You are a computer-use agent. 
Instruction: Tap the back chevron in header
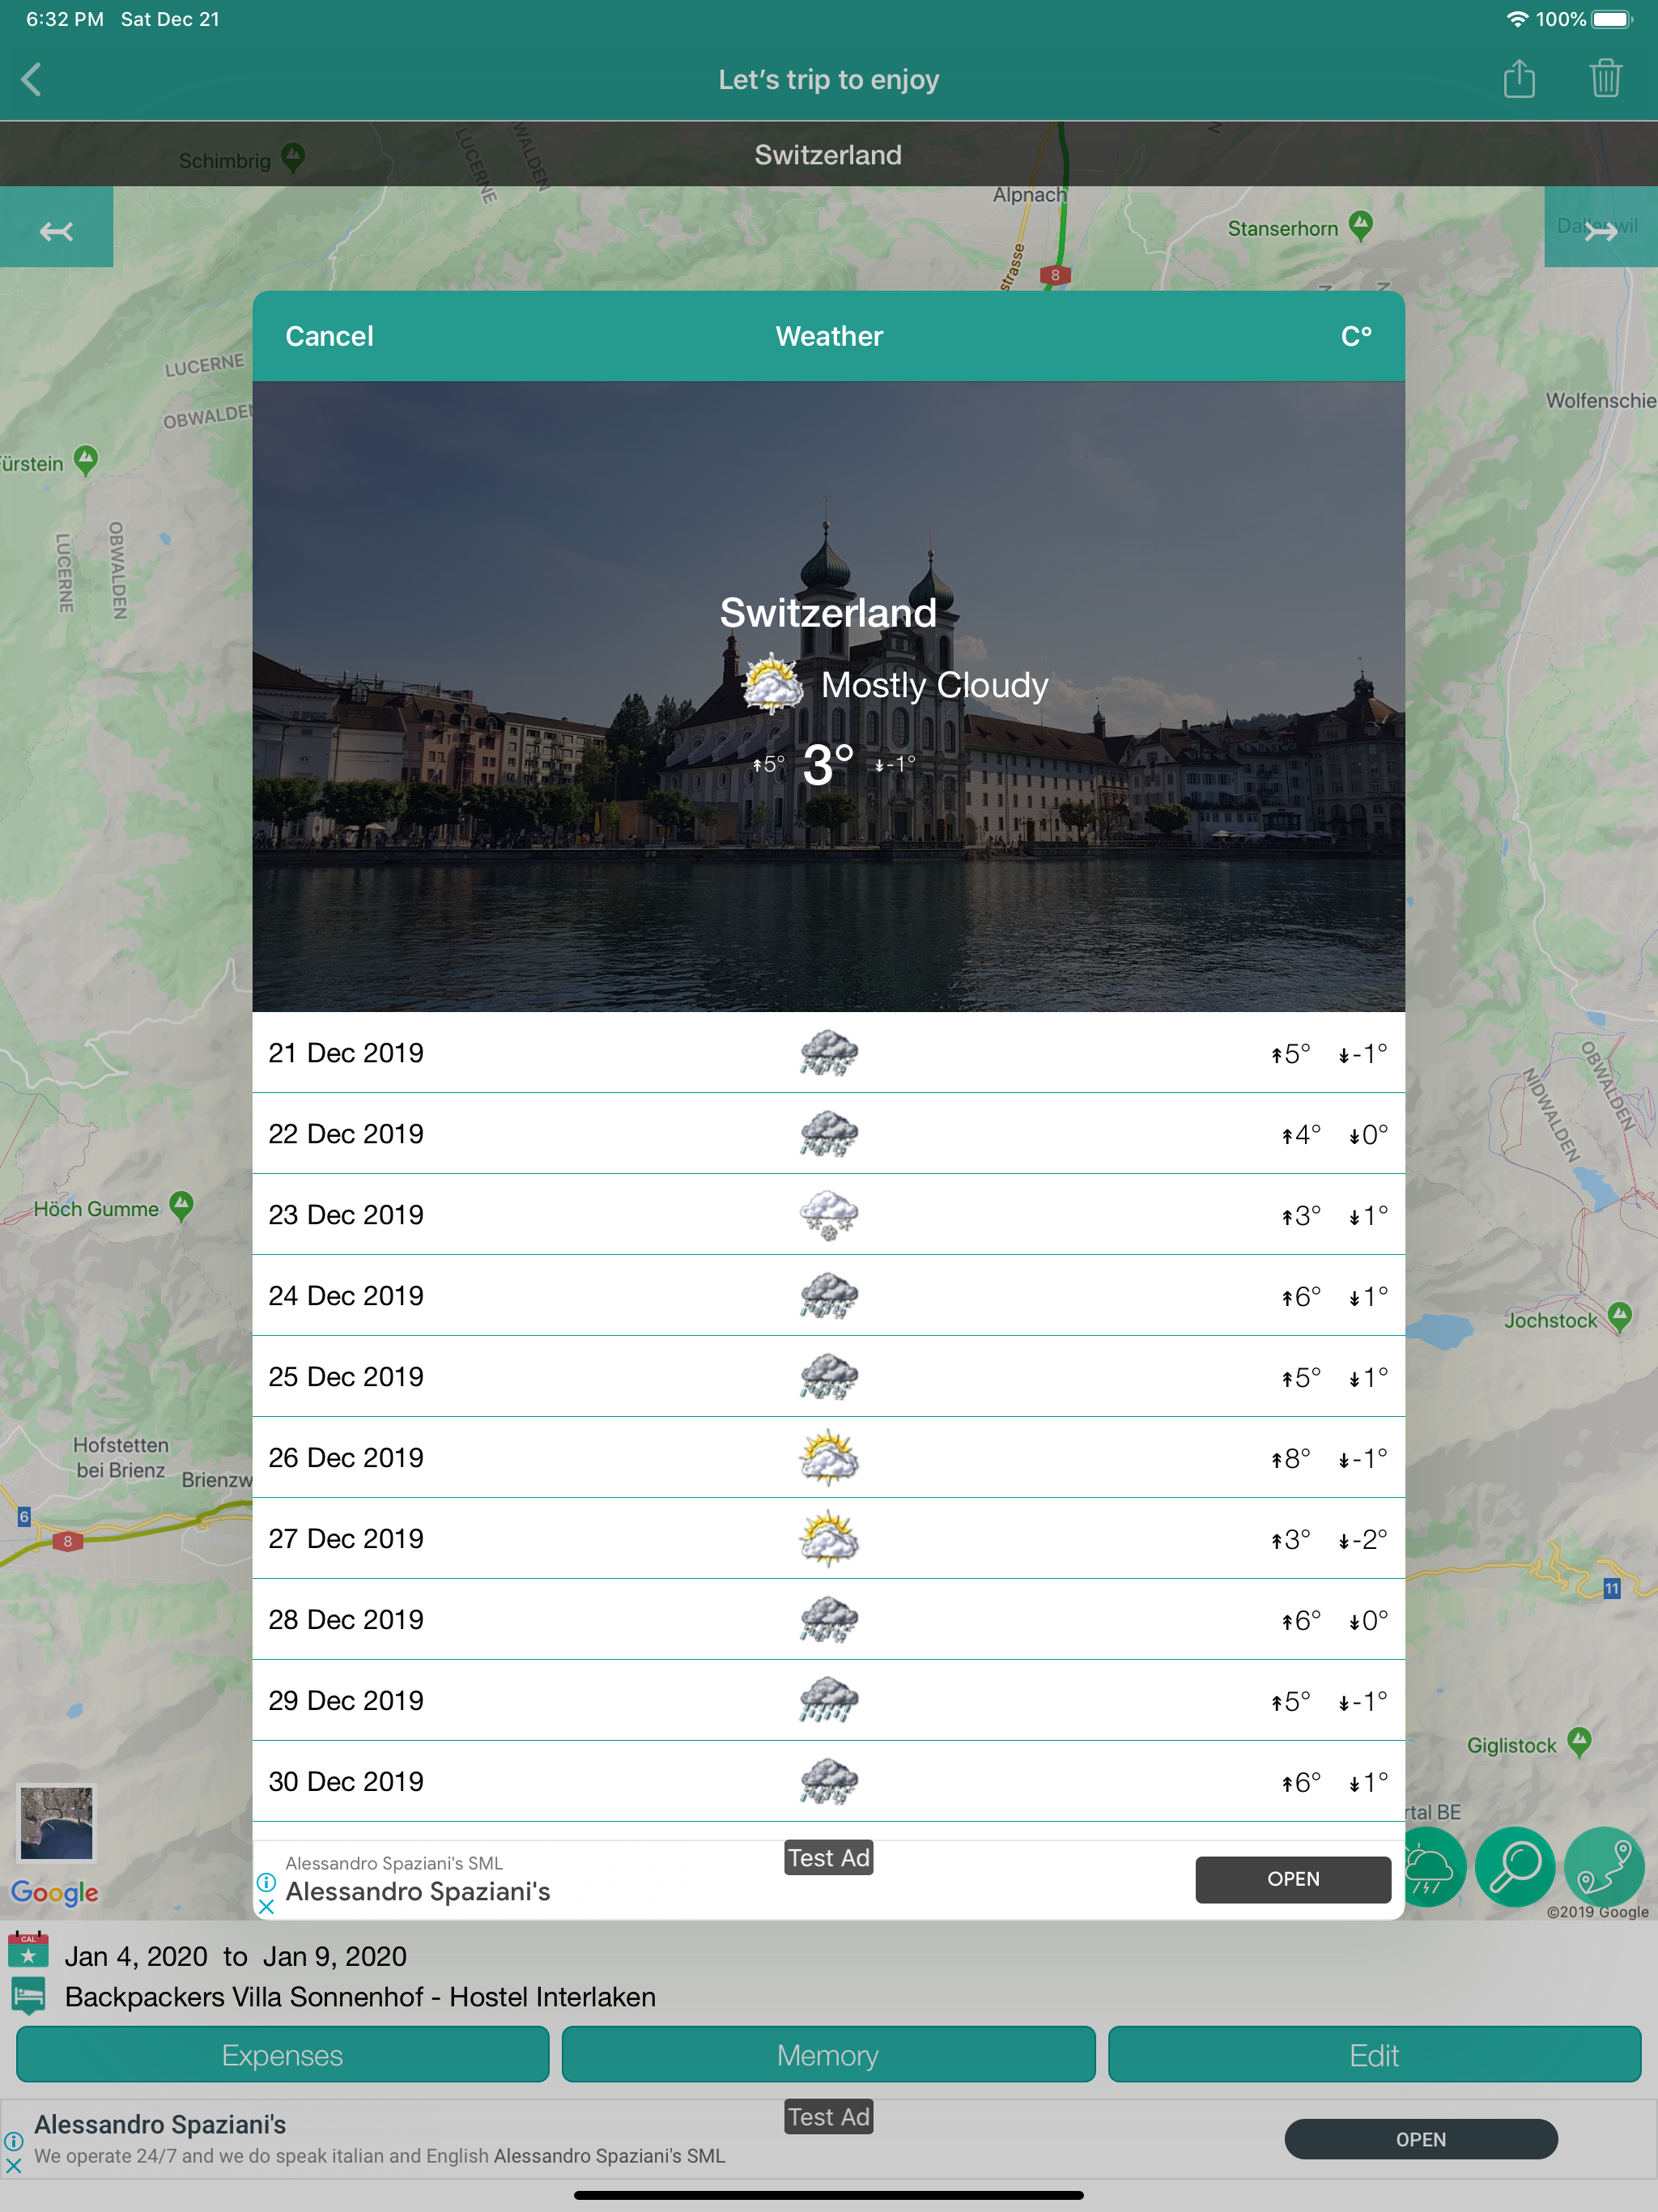[x=31, y=79]
